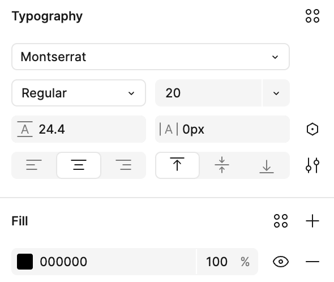Remove the 000000 fill with minus icon
The height and width of the screenshot is (282, 334).
point(312,261)
